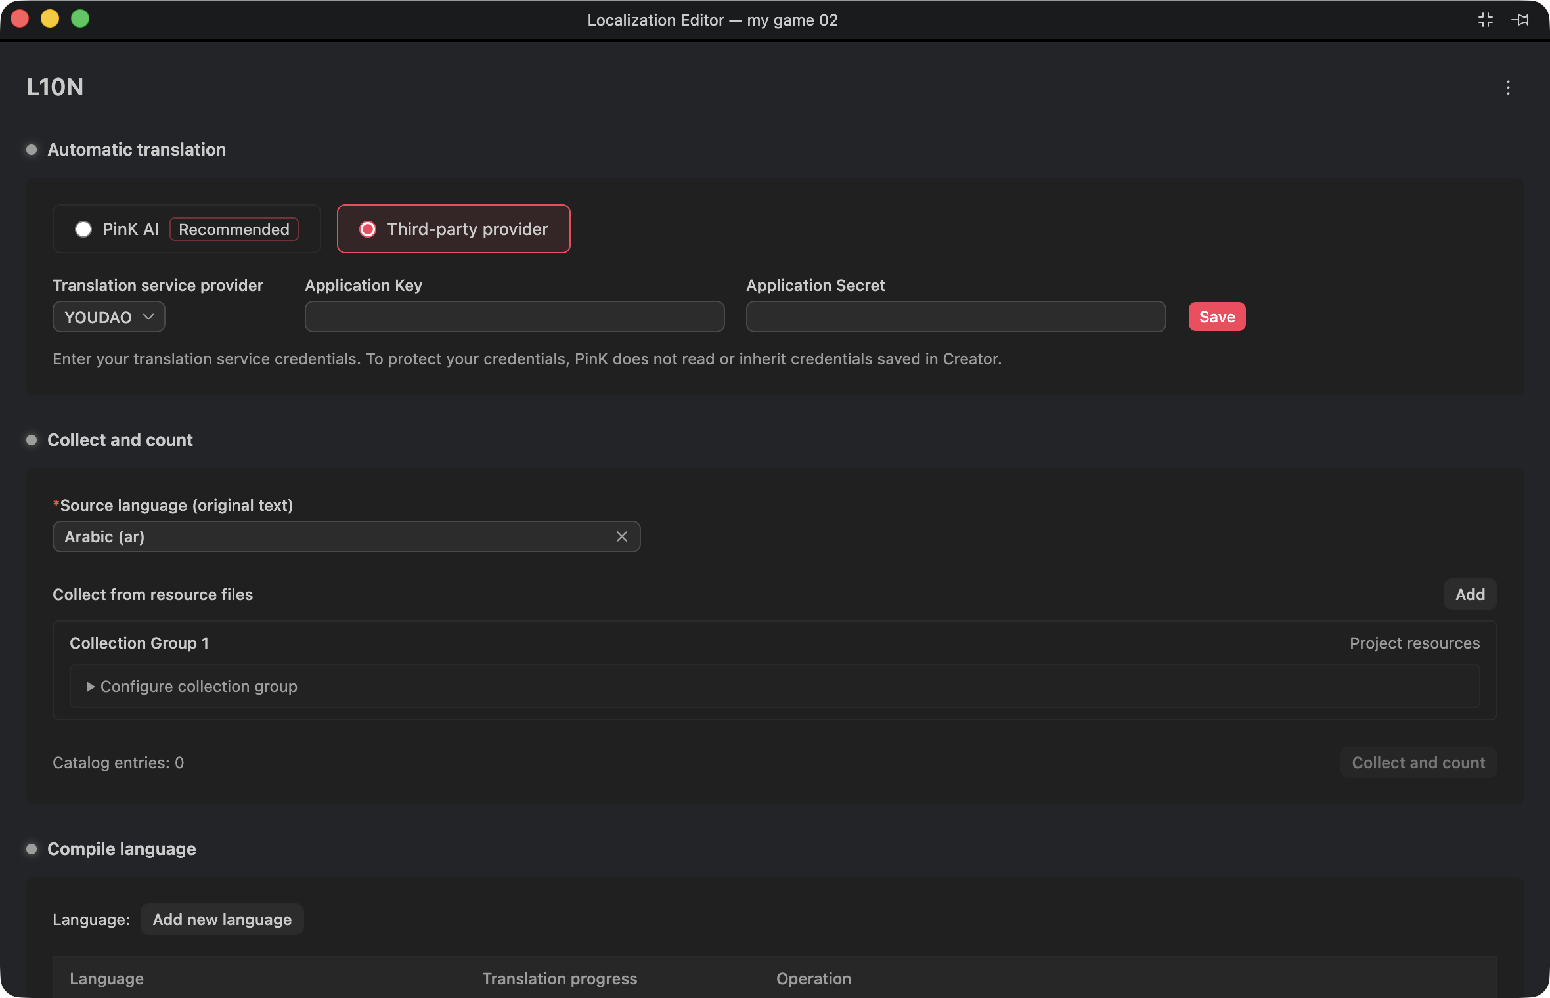Clear the Arabic (ar) source language
Viewport: 1550px width, 998px height.
[x=621, y=536]
